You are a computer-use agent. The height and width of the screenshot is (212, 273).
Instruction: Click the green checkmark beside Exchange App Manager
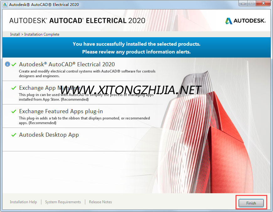pyautogui.click(x=14, y=88)
